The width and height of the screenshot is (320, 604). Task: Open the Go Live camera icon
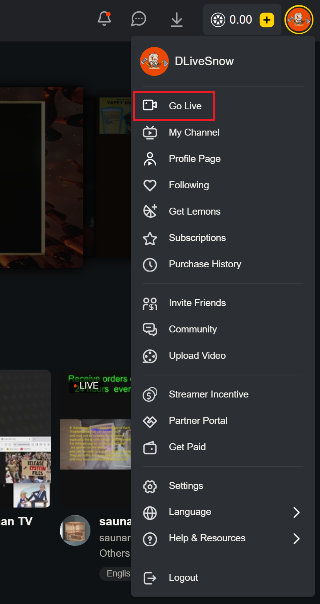tap(150, 105)
